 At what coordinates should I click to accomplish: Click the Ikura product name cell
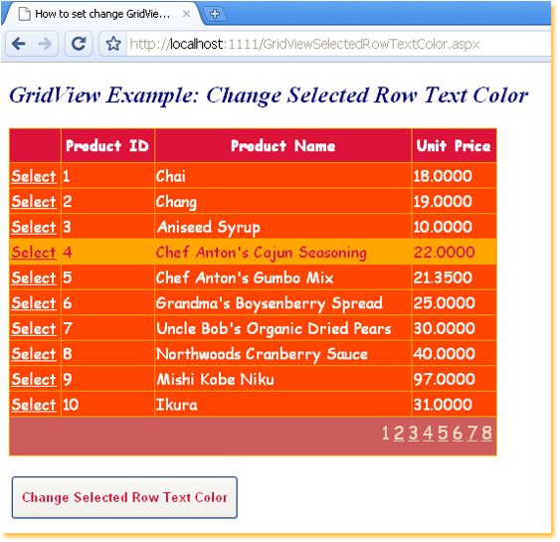(282, 404)
